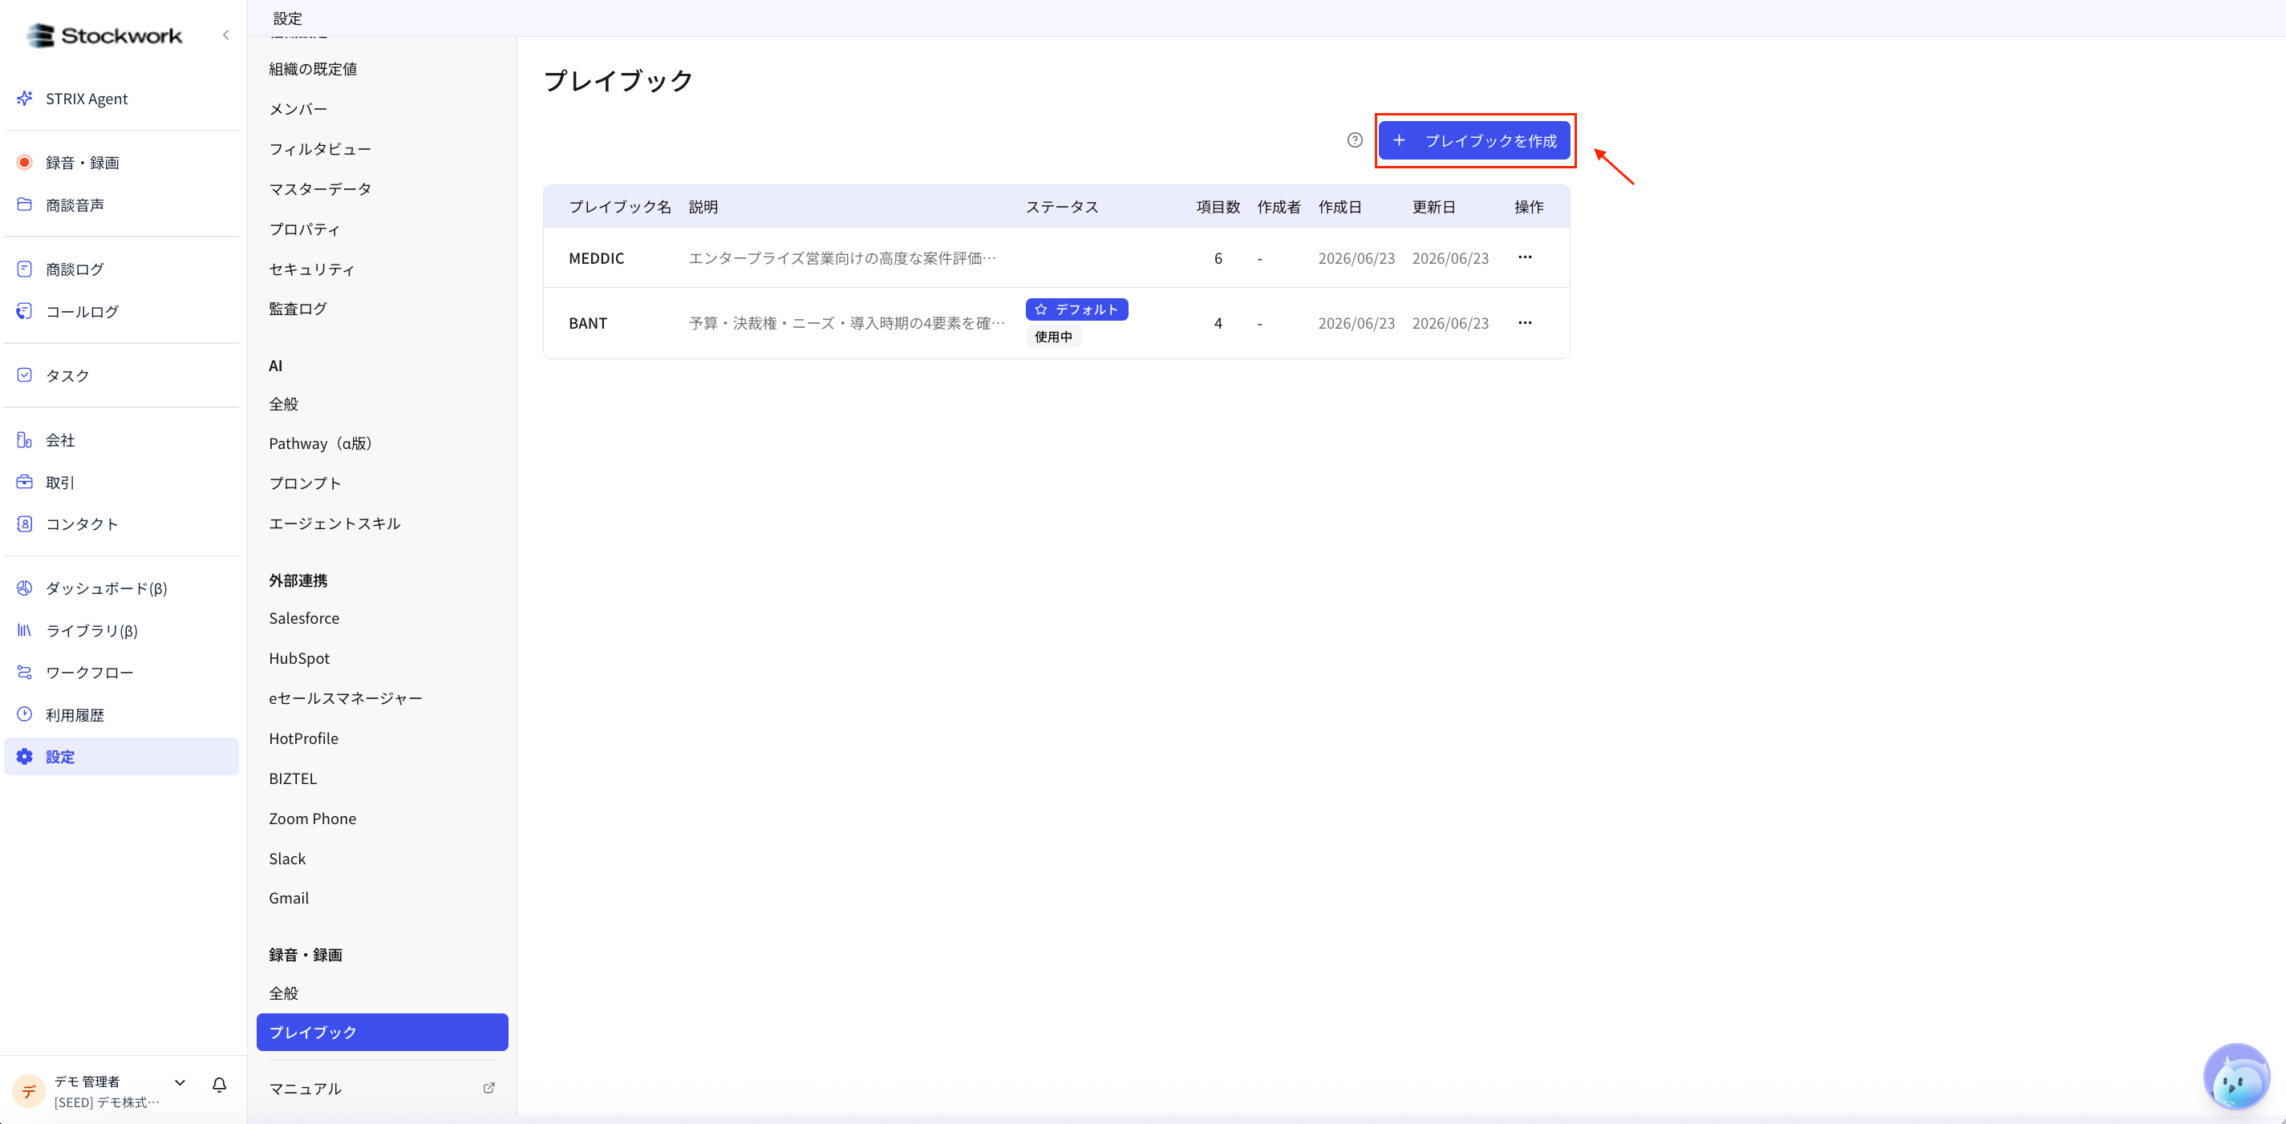The image size is (2286, 1124).
Task: Click the ワークフロー flow icon
Action: [x=25, y=673]
